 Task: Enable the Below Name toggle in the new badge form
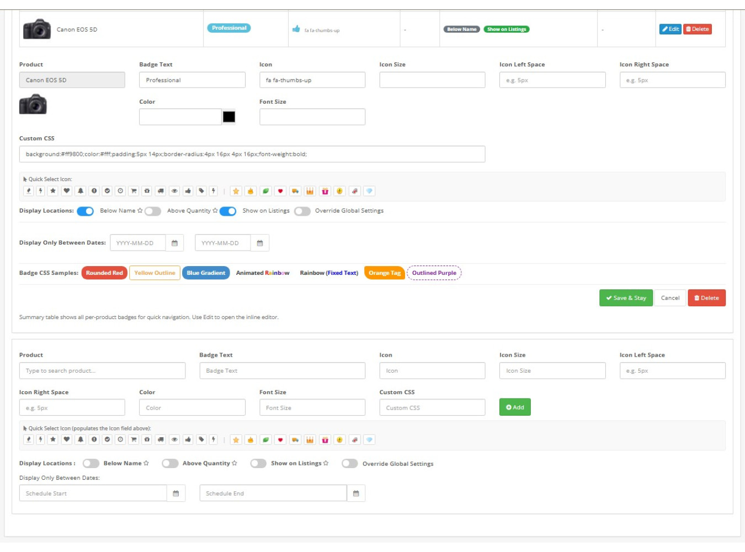91,464
